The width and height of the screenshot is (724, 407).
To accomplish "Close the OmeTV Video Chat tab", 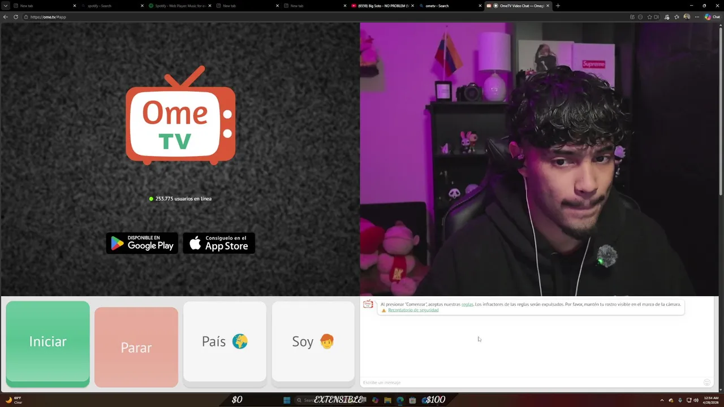I will pos(548,6).
